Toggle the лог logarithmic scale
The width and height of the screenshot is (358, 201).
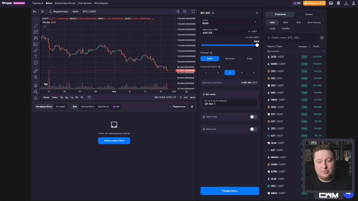(186, 97)
